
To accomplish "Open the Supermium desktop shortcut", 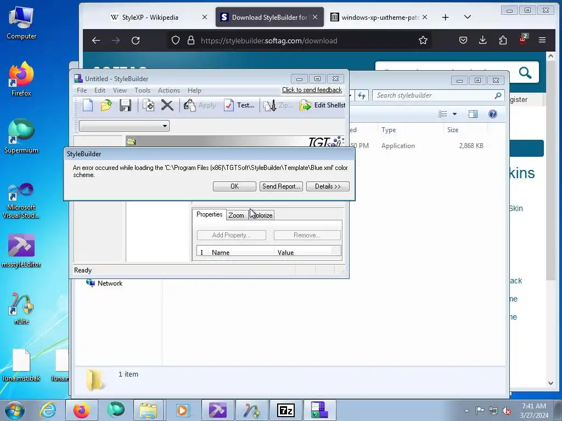I will [x=21, y=136].
